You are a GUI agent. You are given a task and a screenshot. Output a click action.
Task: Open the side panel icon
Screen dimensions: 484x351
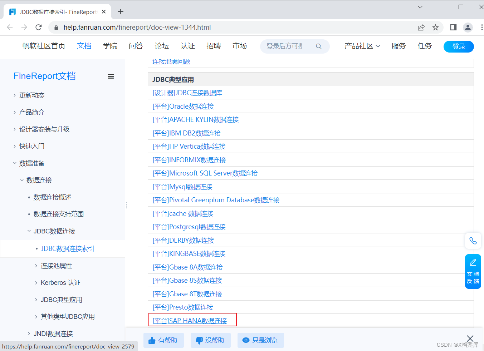pyautogui.click(x=453, y=27)
